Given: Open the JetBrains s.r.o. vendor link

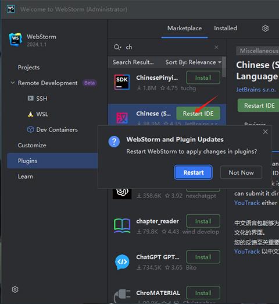Looking at the screenshot, I should click(256, 90).
